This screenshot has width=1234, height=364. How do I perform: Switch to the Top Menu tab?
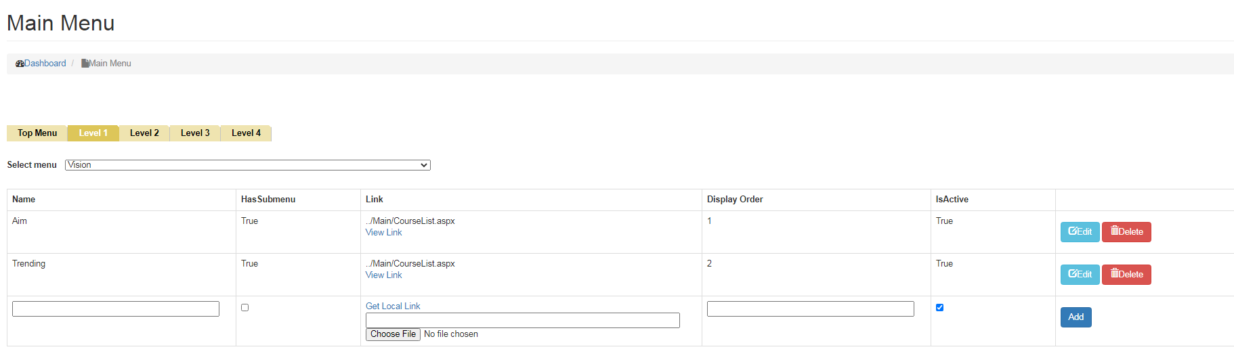tap(37, 133)
